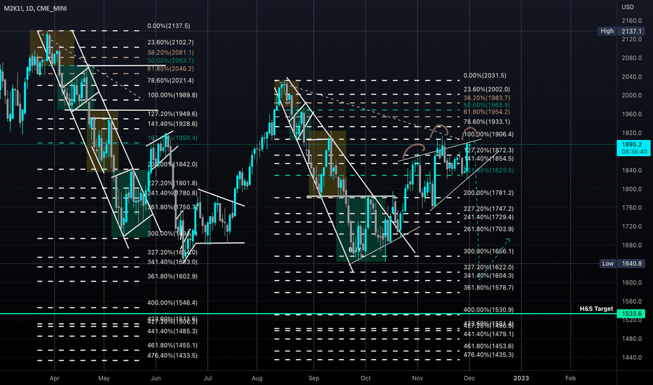653x385 pixels.
Task: Click the 2000.0 price axis tick
Action: (x=631, y=95)
